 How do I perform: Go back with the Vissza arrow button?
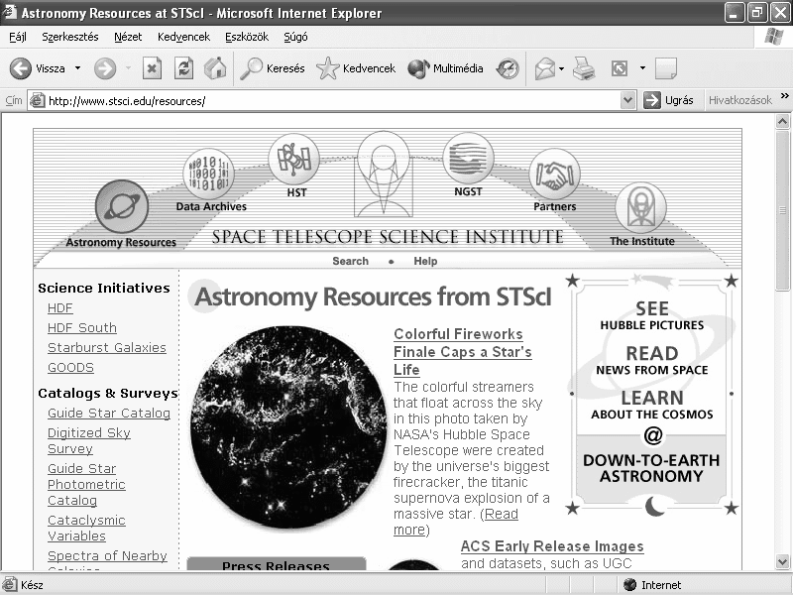click(x=38, y=68)
